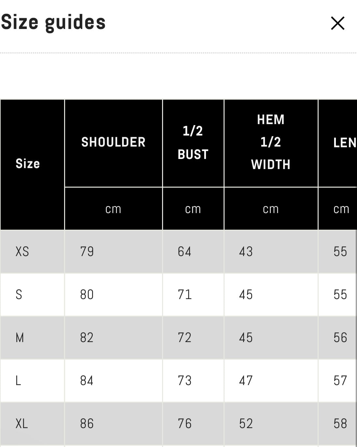
Task: Click the XL length value 58
Action: coord(340,424)
